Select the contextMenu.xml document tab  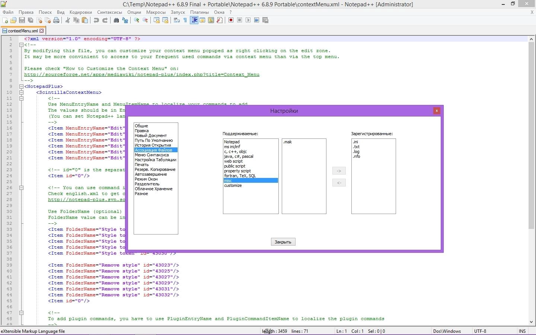coord(22,31)
